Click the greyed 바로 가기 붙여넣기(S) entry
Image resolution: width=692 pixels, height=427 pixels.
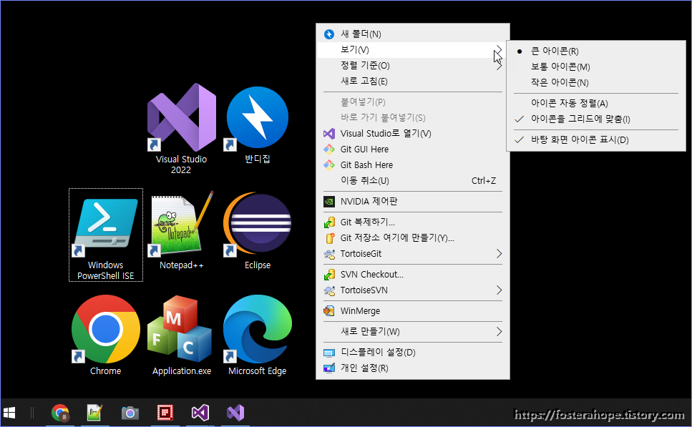click(x=413, y=118)
